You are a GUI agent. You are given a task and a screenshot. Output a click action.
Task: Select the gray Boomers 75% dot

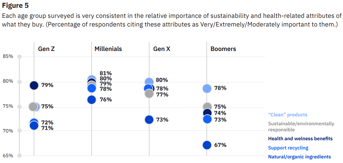(207, 107)
